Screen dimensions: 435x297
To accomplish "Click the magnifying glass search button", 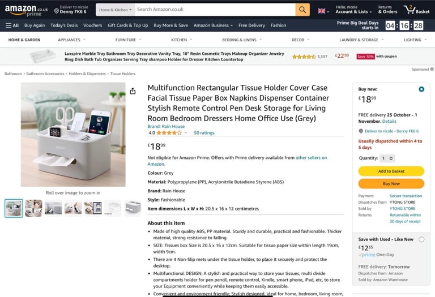I will 302,10.
